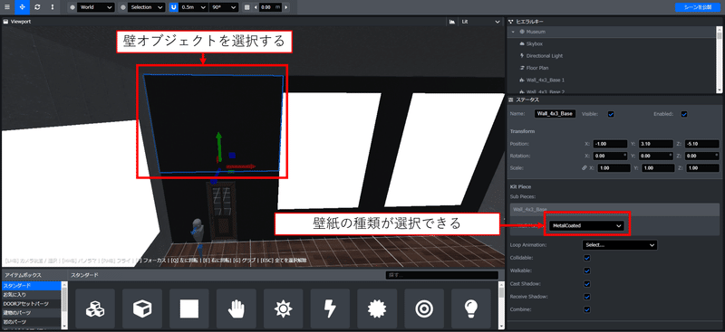The height and width of the screenshot is (332, 725).
Task: Click the hierarchy panel scrollbar
Action: [x=719, y=59]
